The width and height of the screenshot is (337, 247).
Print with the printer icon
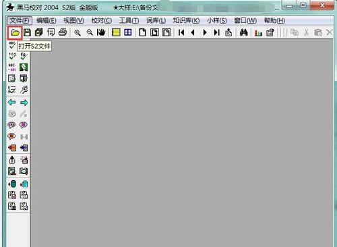[63, 32]
